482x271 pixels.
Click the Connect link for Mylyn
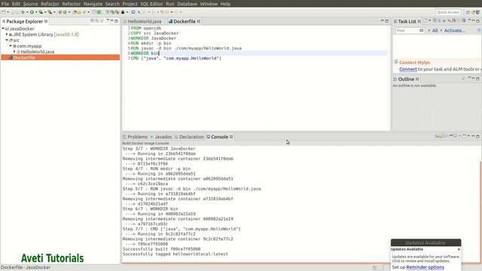point(408,69)
